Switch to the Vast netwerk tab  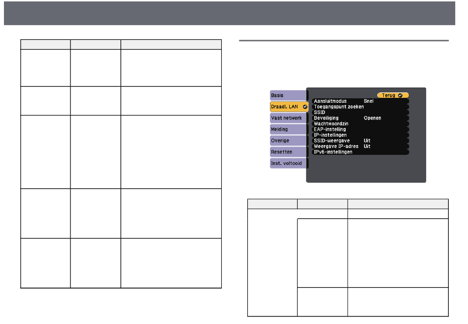pyautogui.click(x=288, y=118)
